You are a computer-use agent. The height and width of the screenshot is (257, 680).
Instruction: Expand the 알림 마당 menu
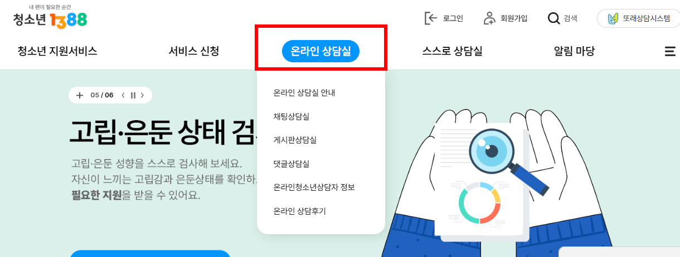574,52
